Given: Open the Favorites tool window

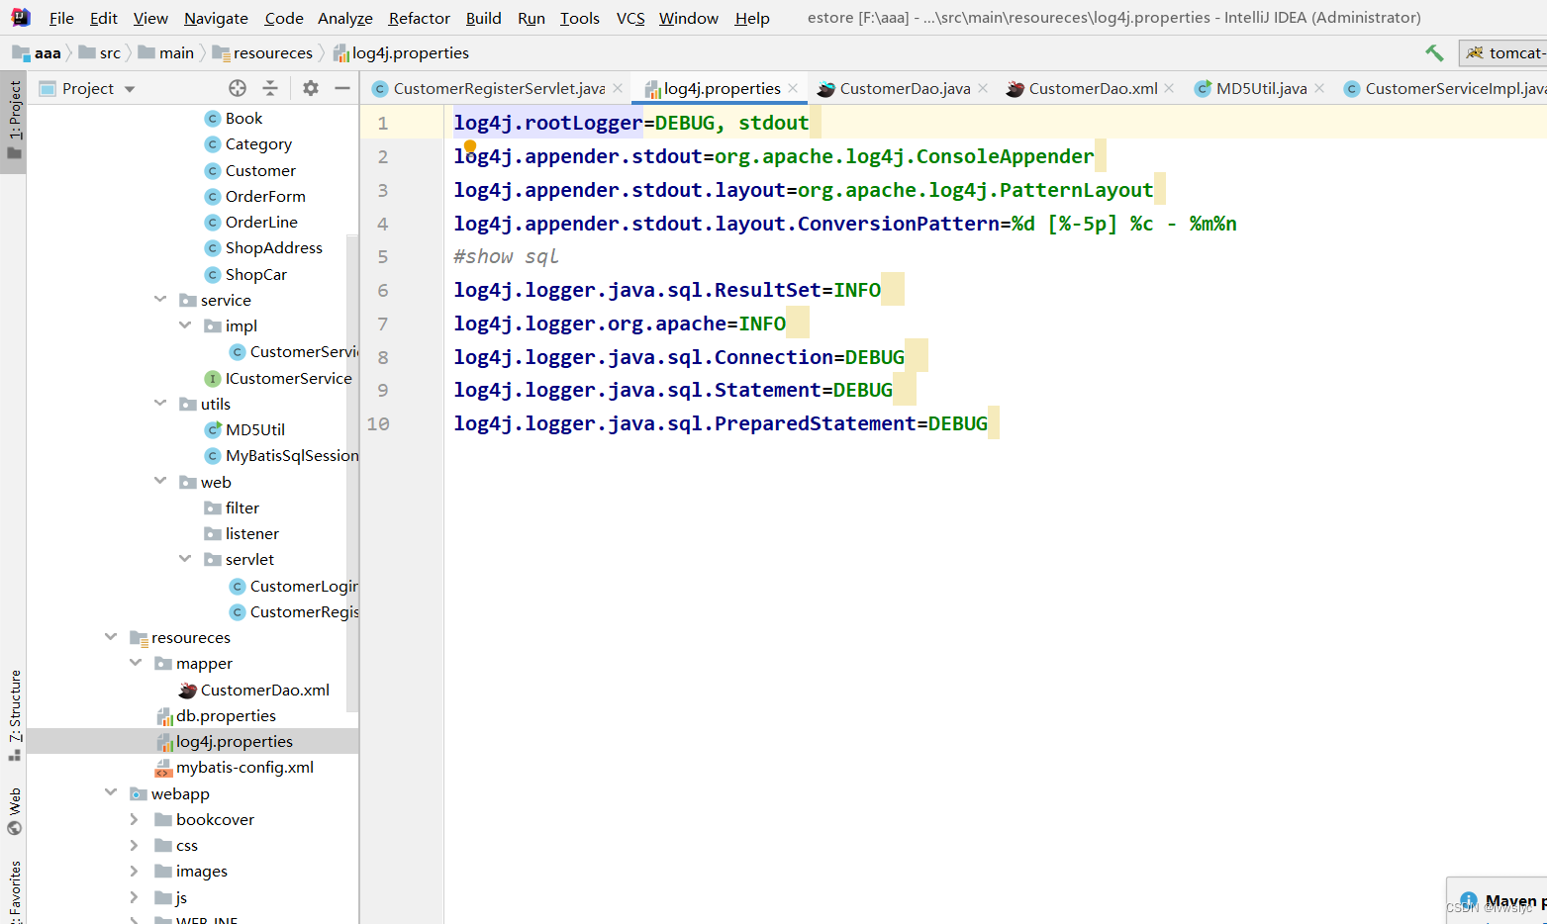Looking at the screenshot, I should 14,890.
